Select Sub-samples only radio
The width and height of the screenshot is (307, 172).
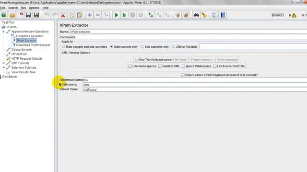[x=142, y=47]
